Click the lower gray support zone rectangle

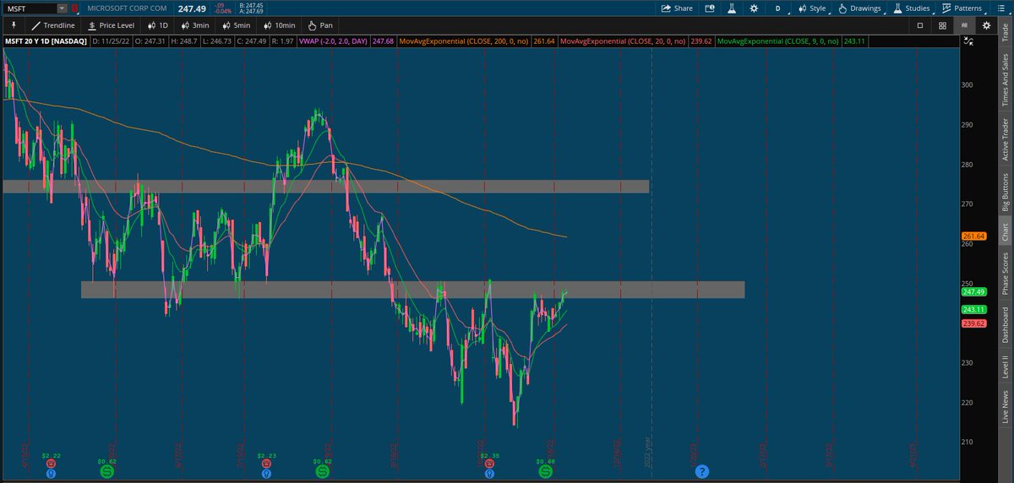tap(412, 290)
